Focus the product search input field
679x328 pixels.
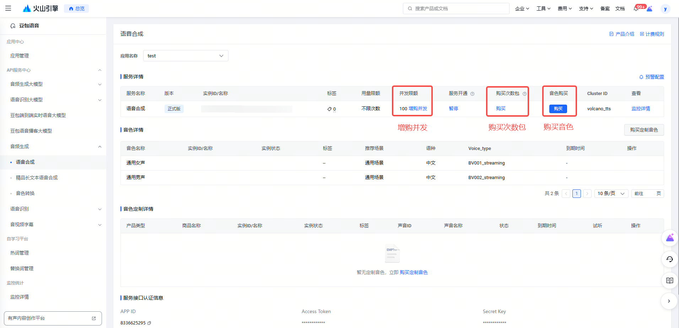click(458, 9)
